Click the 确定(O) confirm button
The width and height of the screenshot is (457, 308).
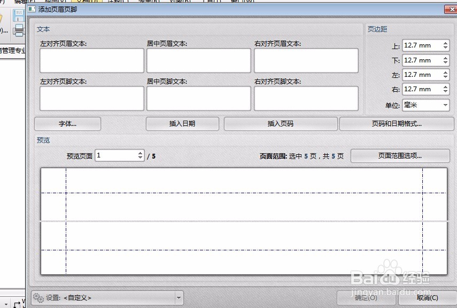[x=366, y=298]
